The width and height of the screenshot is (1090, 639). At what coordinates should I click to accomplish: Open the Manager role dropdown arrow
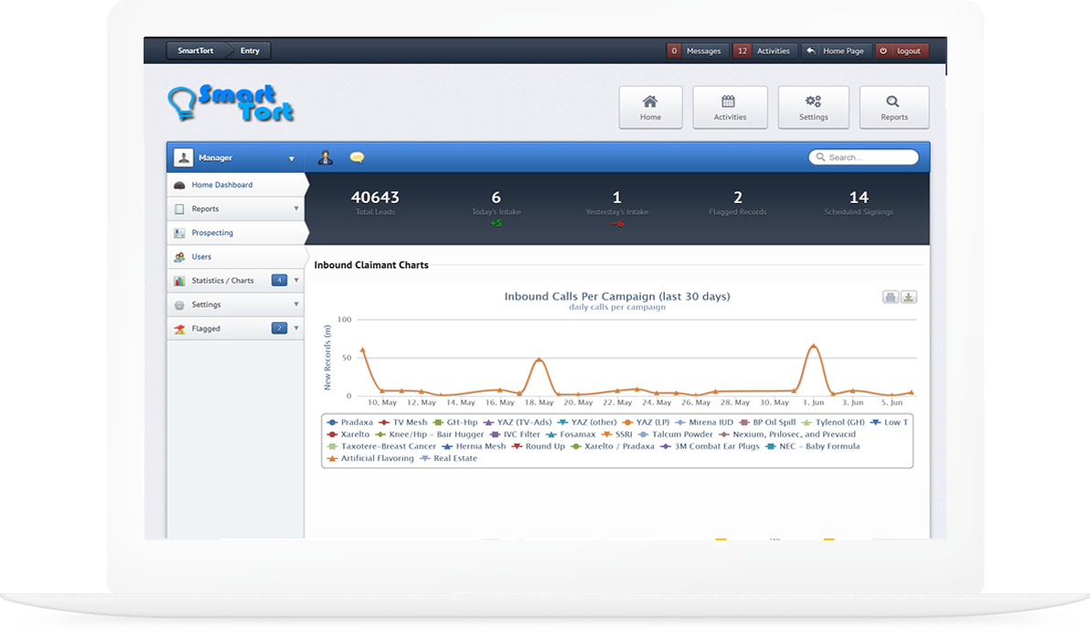pos(292,158)
